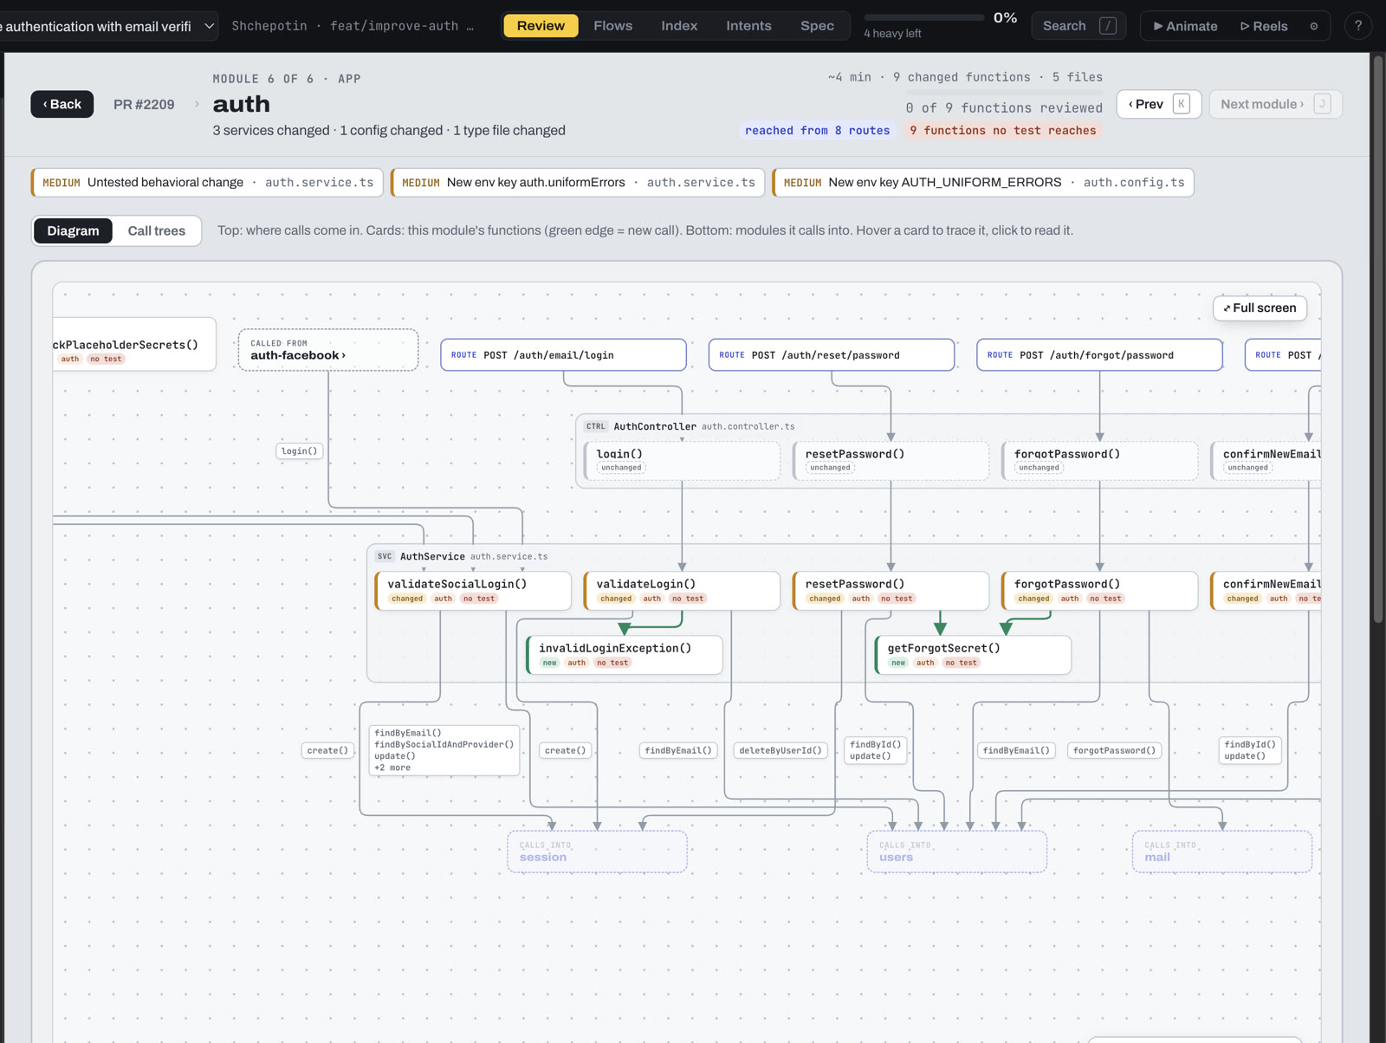Open New env key AUTH_UNIFORM_ERRORS warning
The height and width of the screenshot is (1043, 1386).
pos(983,183)
